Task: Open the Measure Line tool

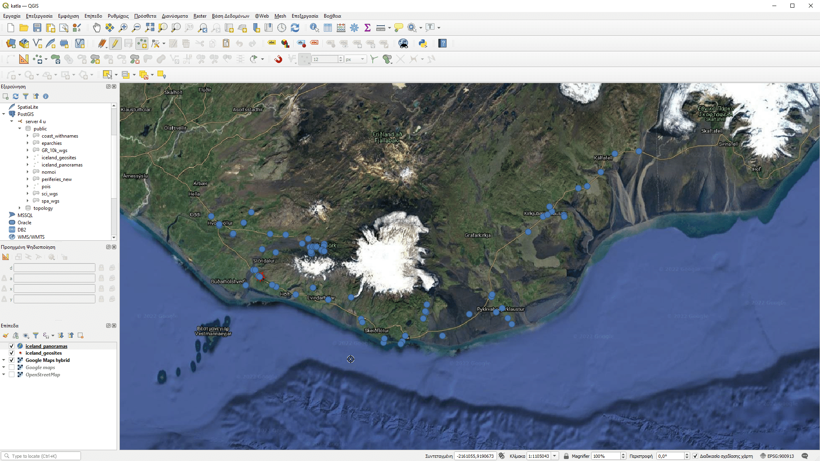Action: pyautogui.click(x=380, y=28)
